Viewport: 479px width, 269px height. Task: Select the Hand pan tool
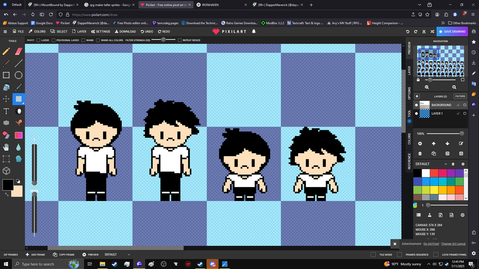coord(6,147)
